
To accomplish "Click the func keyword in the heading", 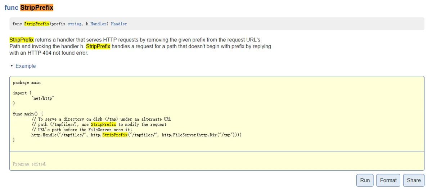I will pyautogui.click(x=11, y=8).
